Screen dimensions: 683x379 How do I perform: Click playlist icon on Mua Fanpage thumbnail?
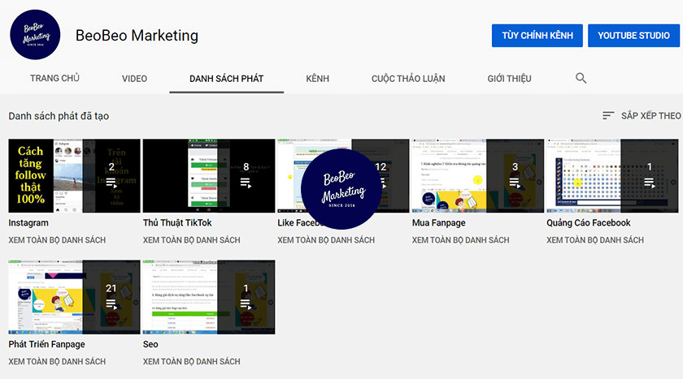515,183
